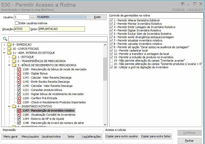Click tree scrollbar down arrow
This screenshot has height=144, width=205.
click(x=105, y=124)
